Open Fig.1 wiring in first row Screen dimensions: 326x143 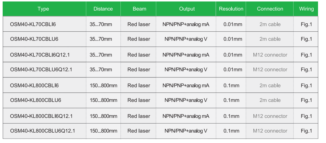306,24
